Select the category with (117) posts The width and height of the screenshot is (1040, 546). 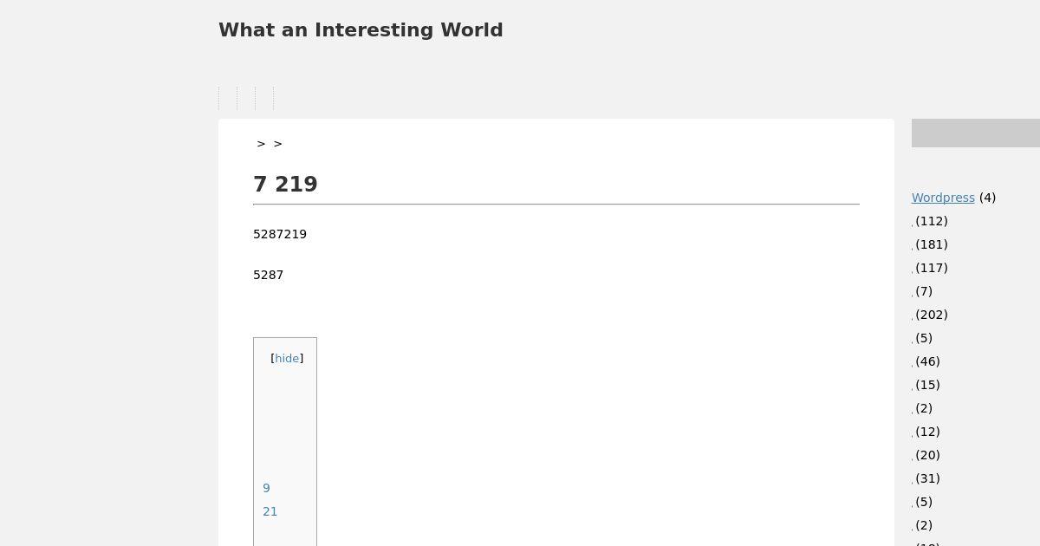pos(913,270)
